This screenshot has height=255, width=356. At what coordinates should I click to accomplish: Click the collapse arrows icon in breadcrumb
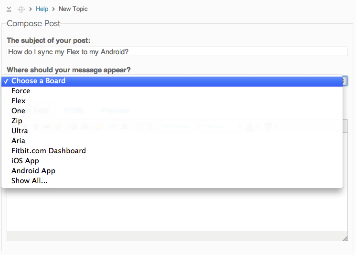(9, 9)
